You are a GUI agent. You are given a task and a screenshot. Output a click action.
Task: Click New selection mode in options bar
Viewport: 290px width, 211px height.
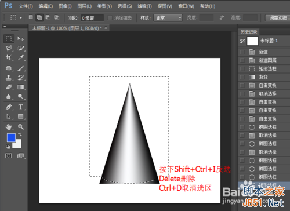[x=31, y=17]
